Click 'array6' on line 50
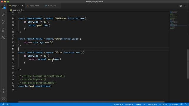 tap(42, 59)
